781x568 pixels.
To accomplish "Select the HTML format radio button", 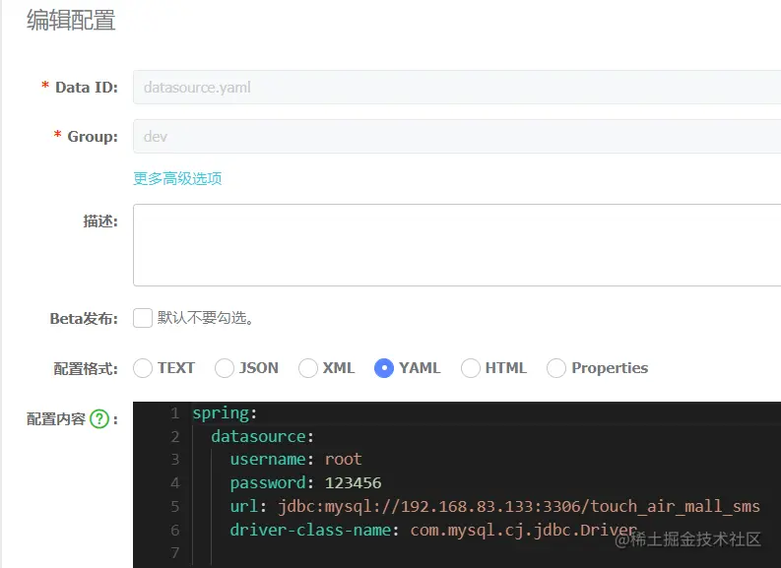I will pos(470,368).
